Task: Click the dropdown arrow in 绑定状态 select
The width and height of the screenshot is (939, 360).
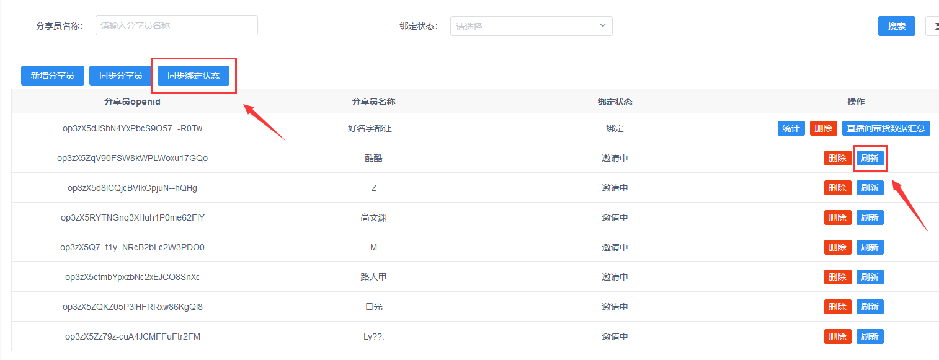Action: tap(602, 25)
